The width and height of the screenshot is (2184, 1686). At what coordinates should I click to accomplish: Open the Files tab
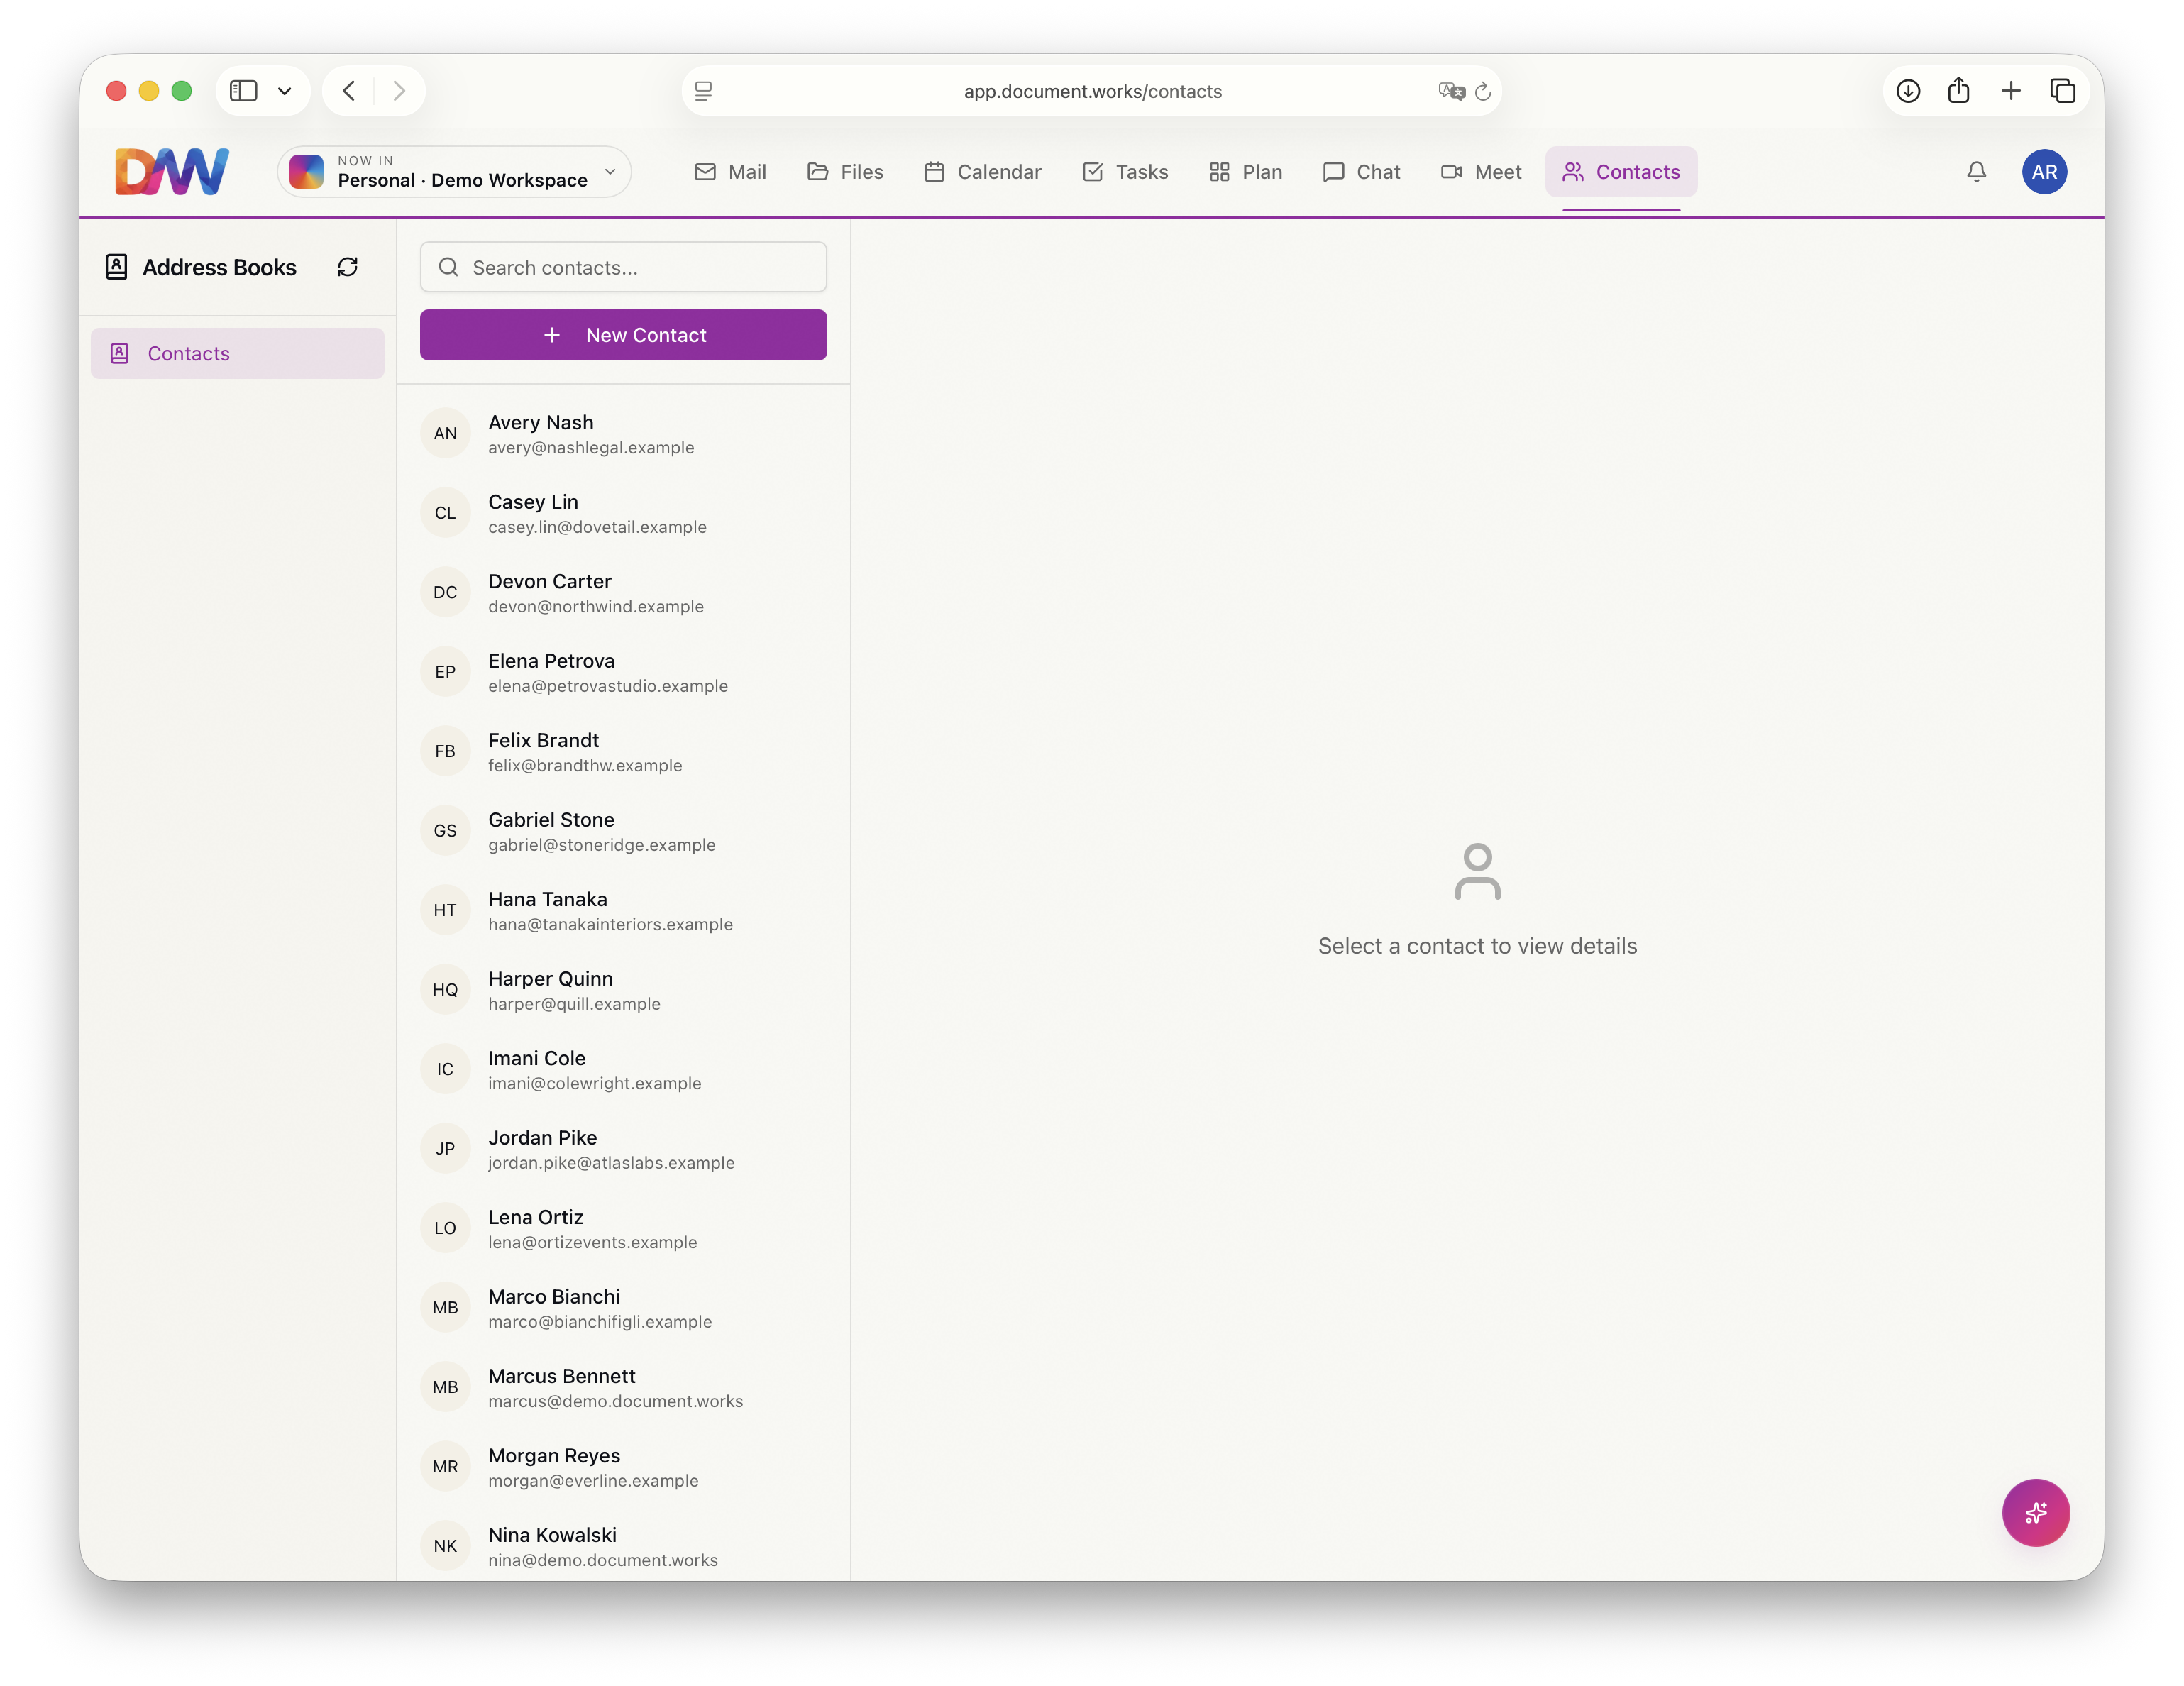(x=845, y=172)
